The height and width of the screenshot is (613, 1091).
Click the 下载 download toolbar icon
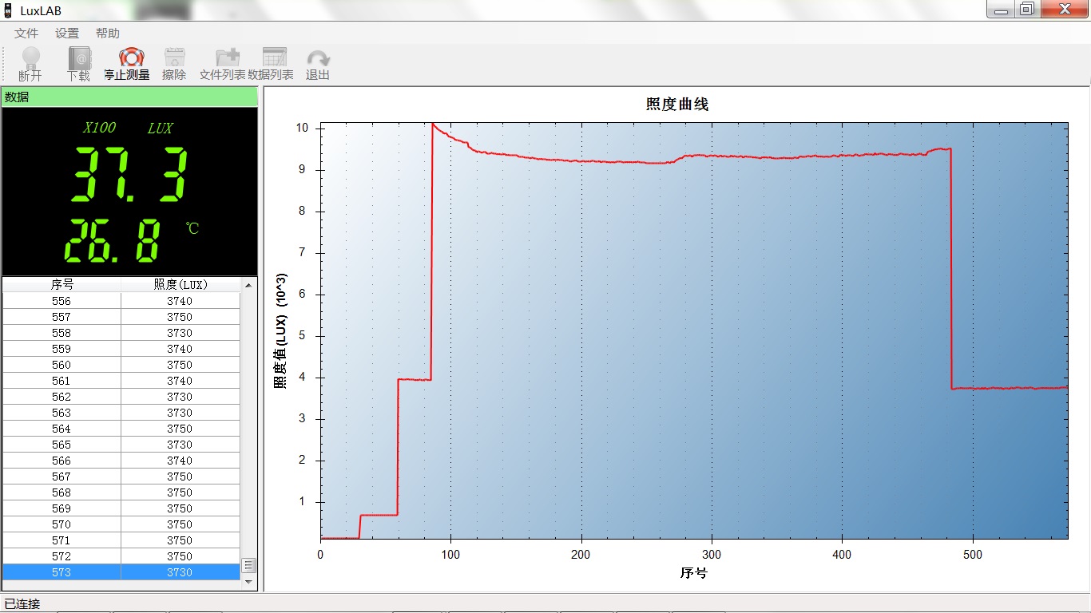coord(78,64)
